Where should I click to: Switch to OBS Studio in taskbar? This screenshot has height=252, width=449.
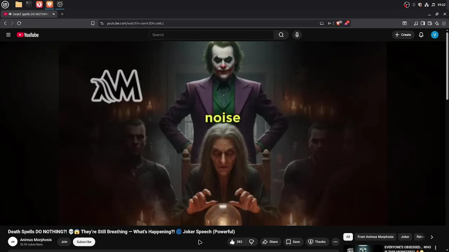pos(60,5)
